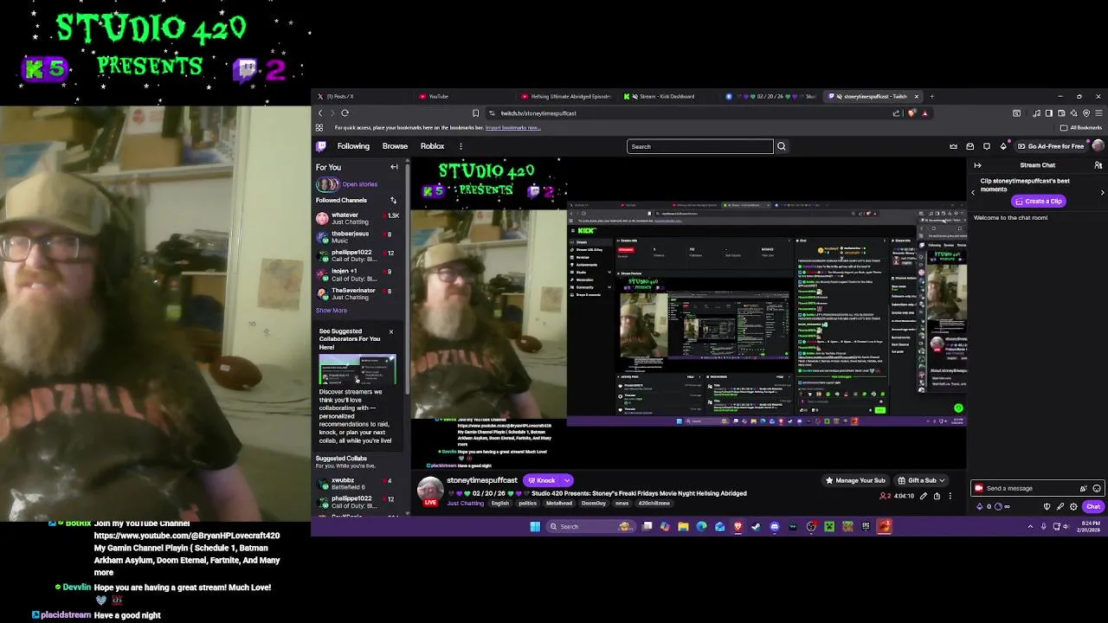Open the Browse tab
This screenshot has width=1108, height=623.
click(x=395, y=146)
